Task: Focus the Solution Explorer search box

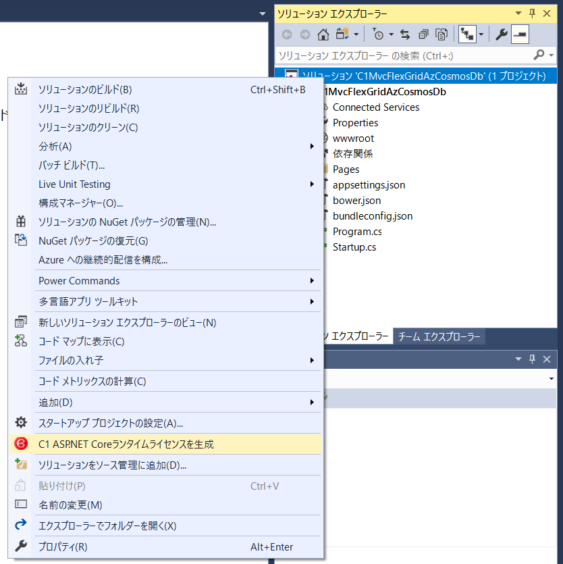Action: [405, 55]
